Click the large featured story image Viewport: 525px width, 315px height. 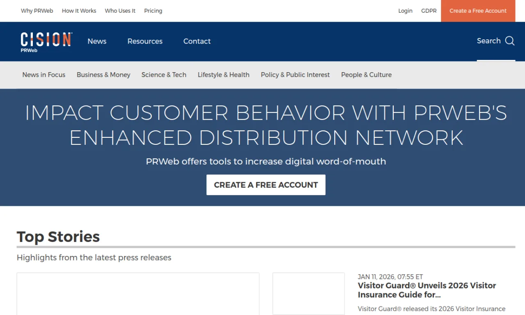click(138, 294)
